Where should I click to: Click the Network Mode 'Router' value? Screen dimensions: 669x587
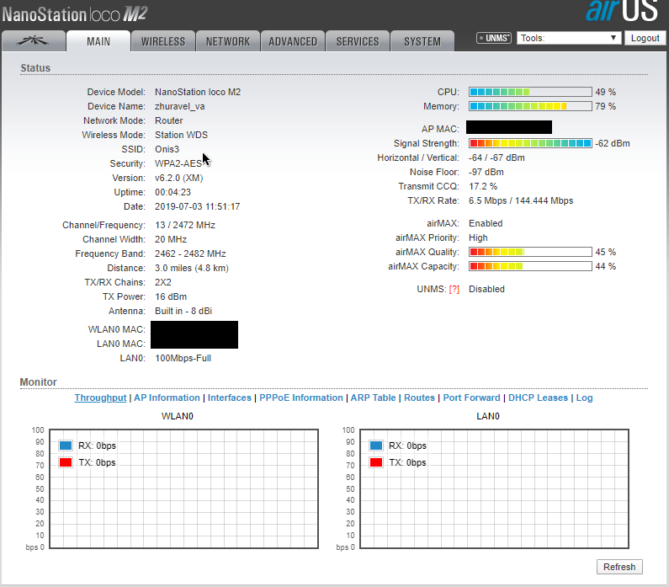[x=168, y=120]
